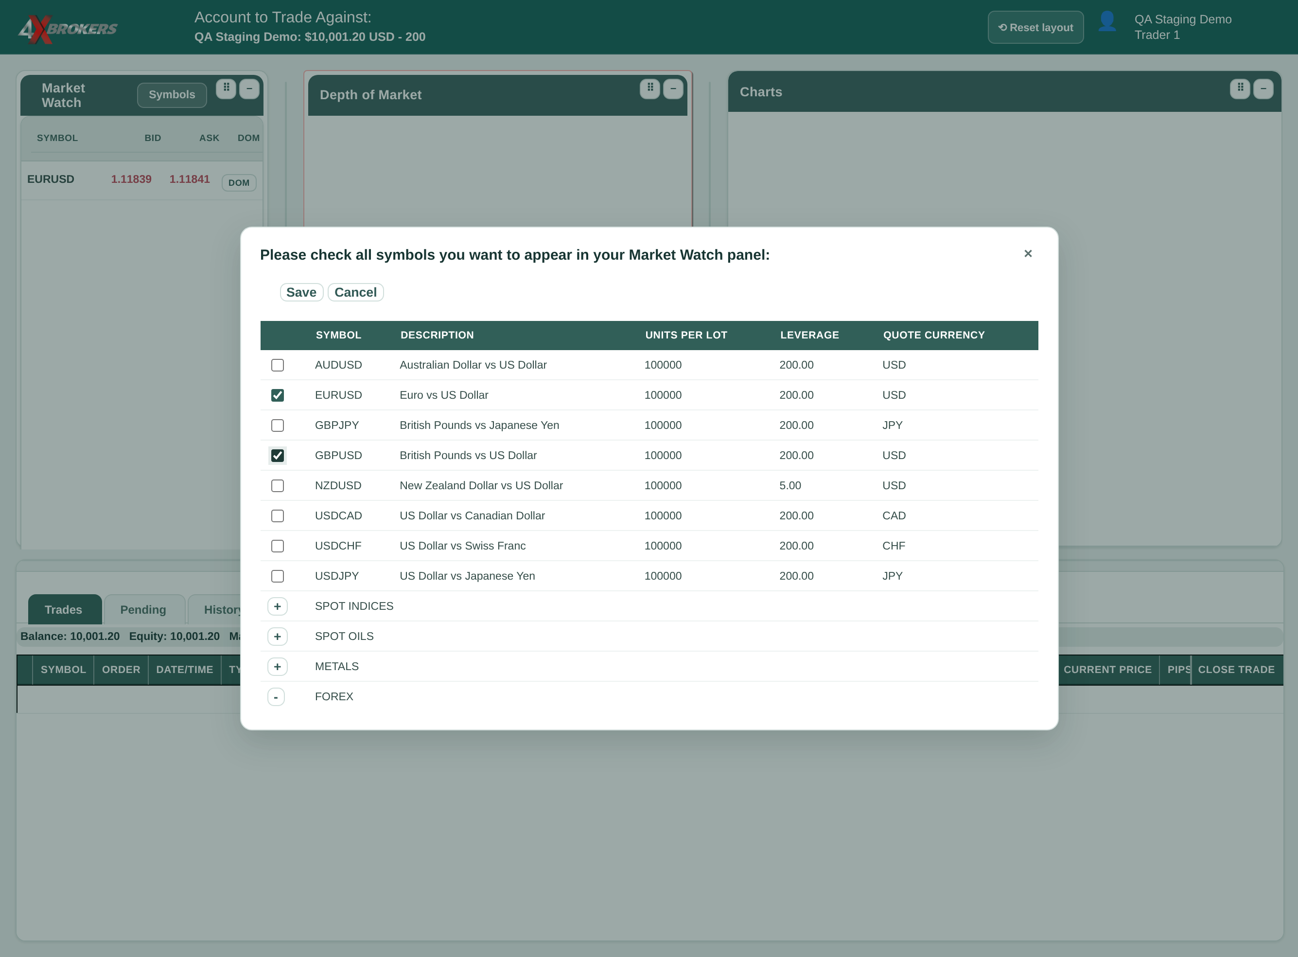Open DOM for EURUSD in Market Watch

pyautogui.click(x=239, y=182)
